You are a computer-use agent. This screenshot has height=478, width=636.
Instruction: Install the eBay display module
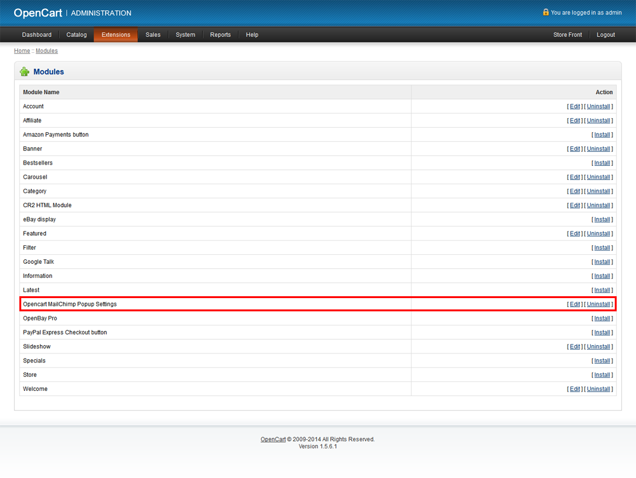coord(602,219)
